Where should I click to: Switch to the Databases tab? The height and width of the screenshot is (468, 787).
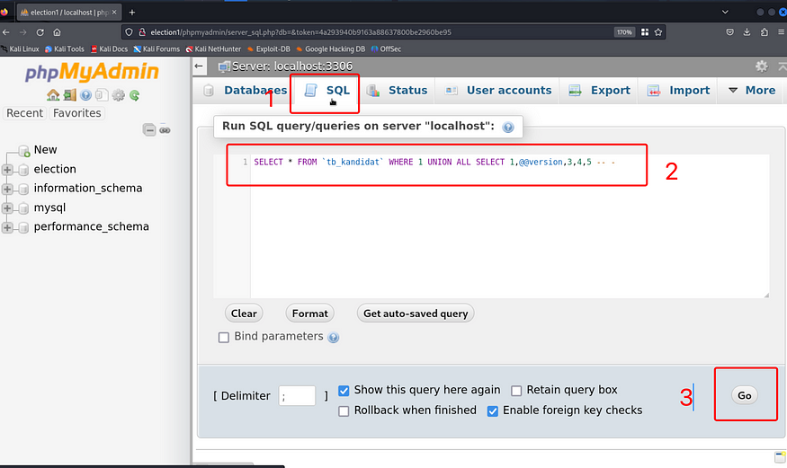click(246, 90)
